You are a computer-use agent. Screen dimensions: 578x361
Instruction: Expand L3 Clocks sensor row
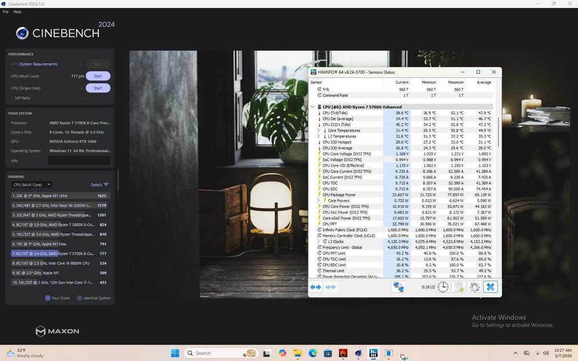(318, 241)
